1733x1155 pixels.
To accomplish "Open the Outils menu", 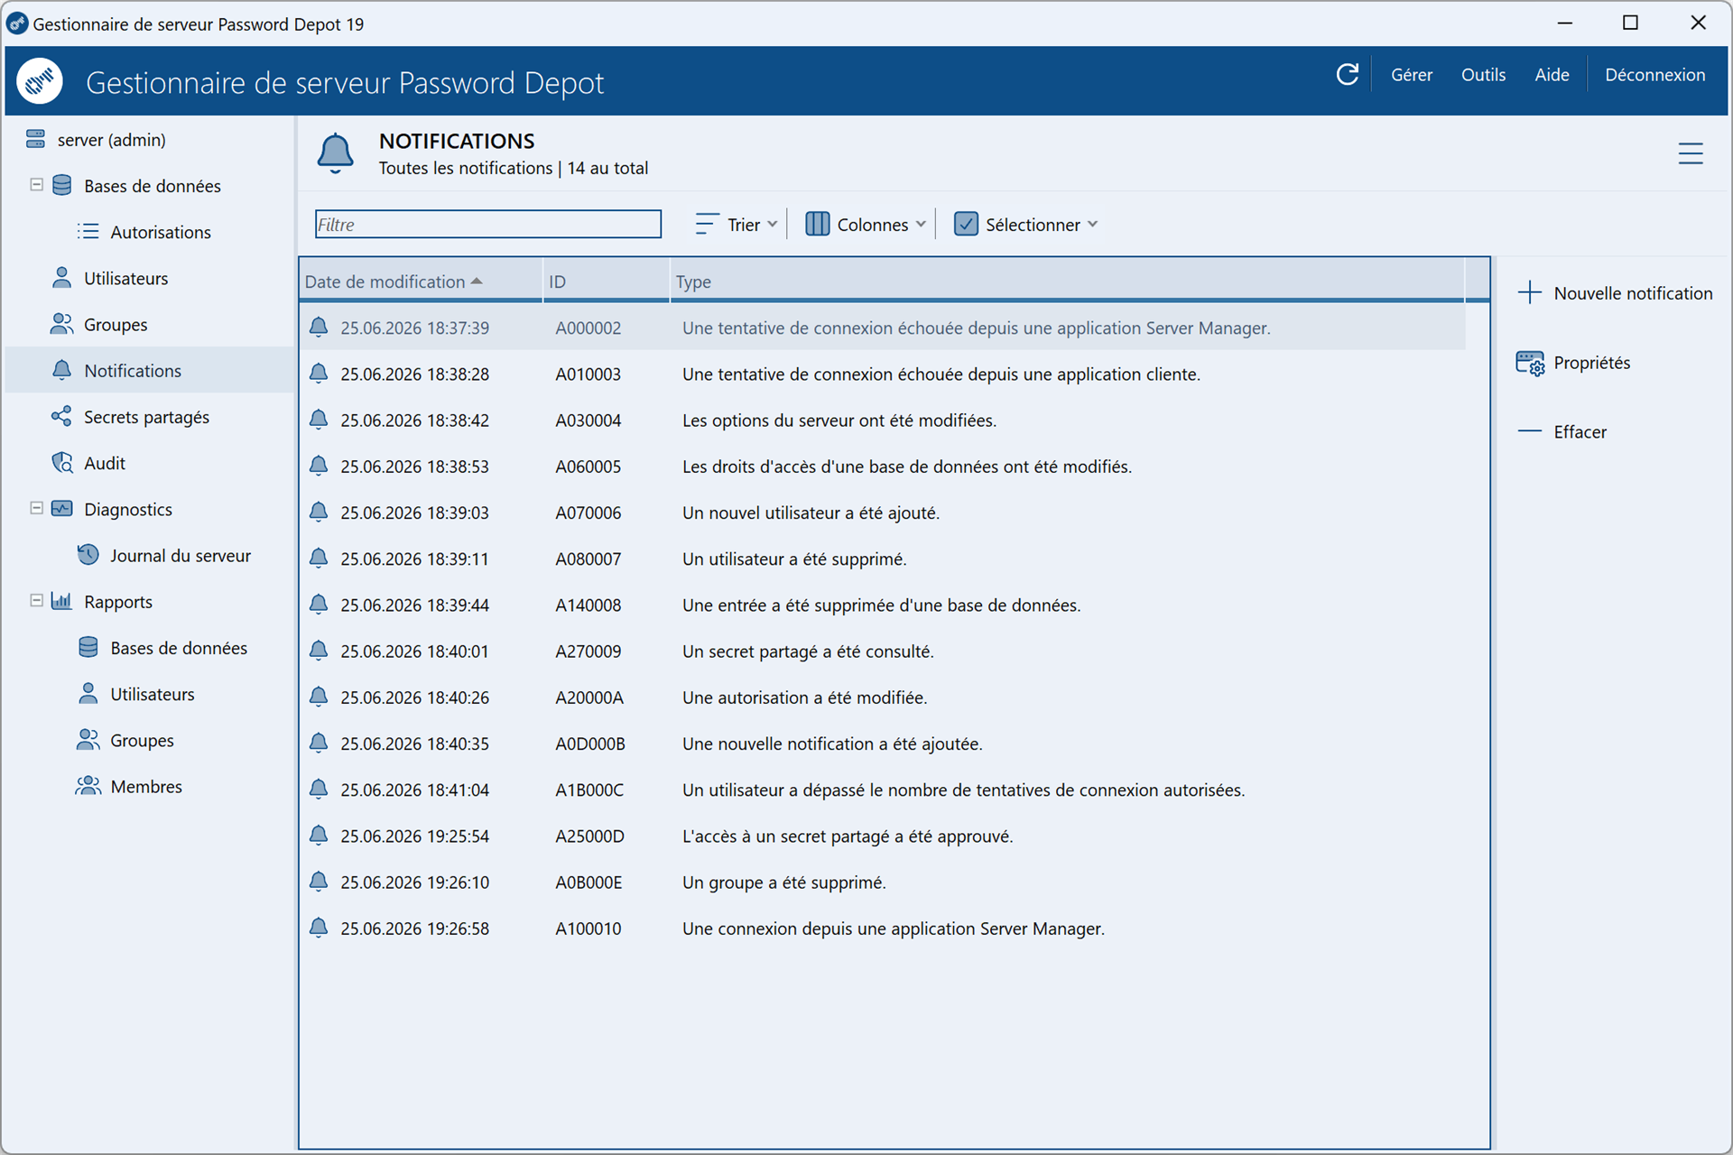I will click(1483, 75).
